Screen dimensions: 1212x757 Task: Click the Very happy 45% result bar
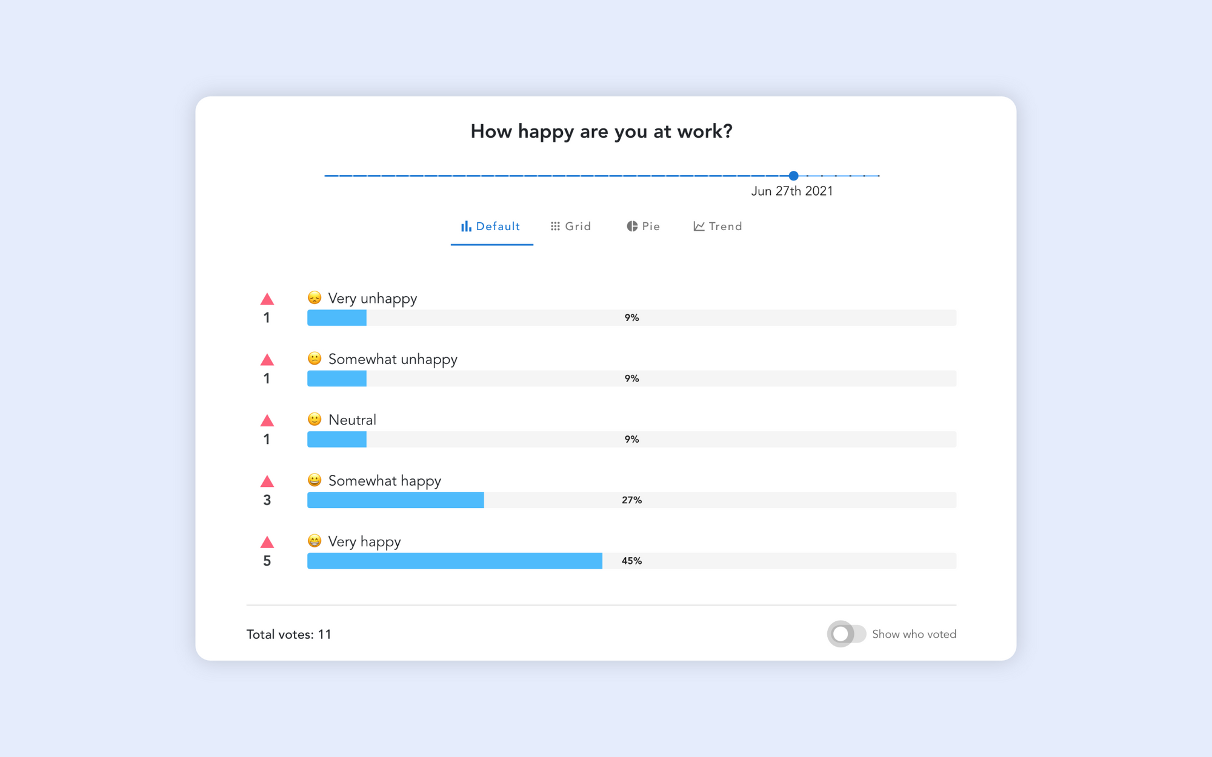point(631,561)
